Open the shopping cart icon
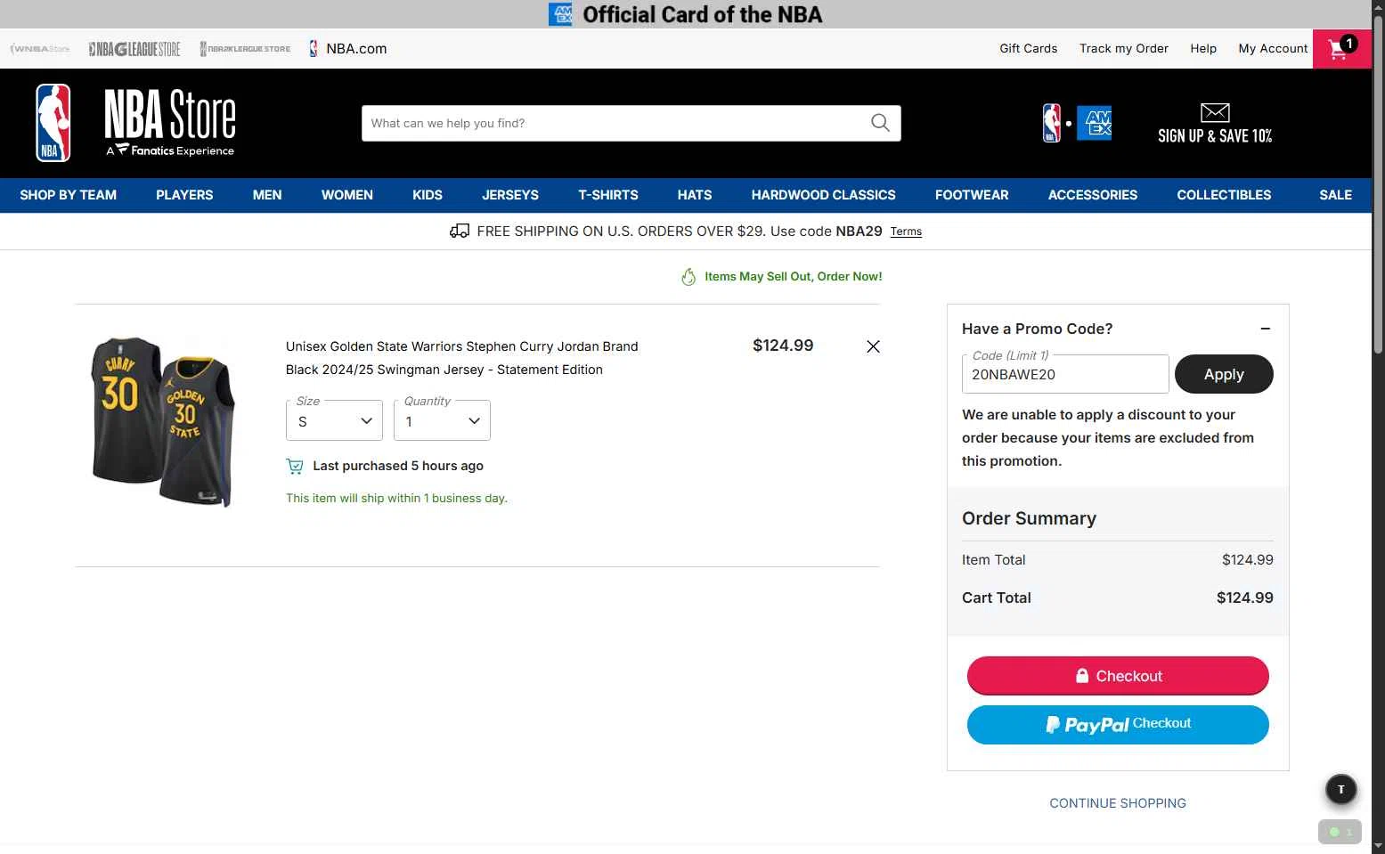This screenshot has width=1385, height=854. 1341,49
